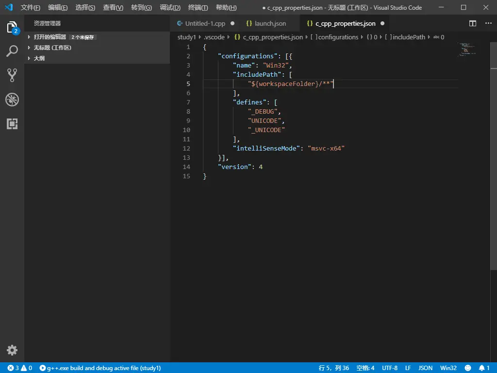Click the split editor icon
The width and height of the screenshot is (497, 373).
coord(473,23)
